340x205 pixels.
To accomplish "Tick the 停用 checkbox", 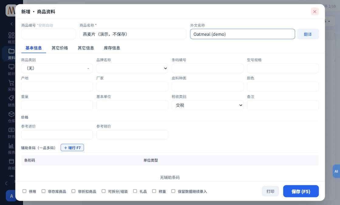I will pos(25,191).
